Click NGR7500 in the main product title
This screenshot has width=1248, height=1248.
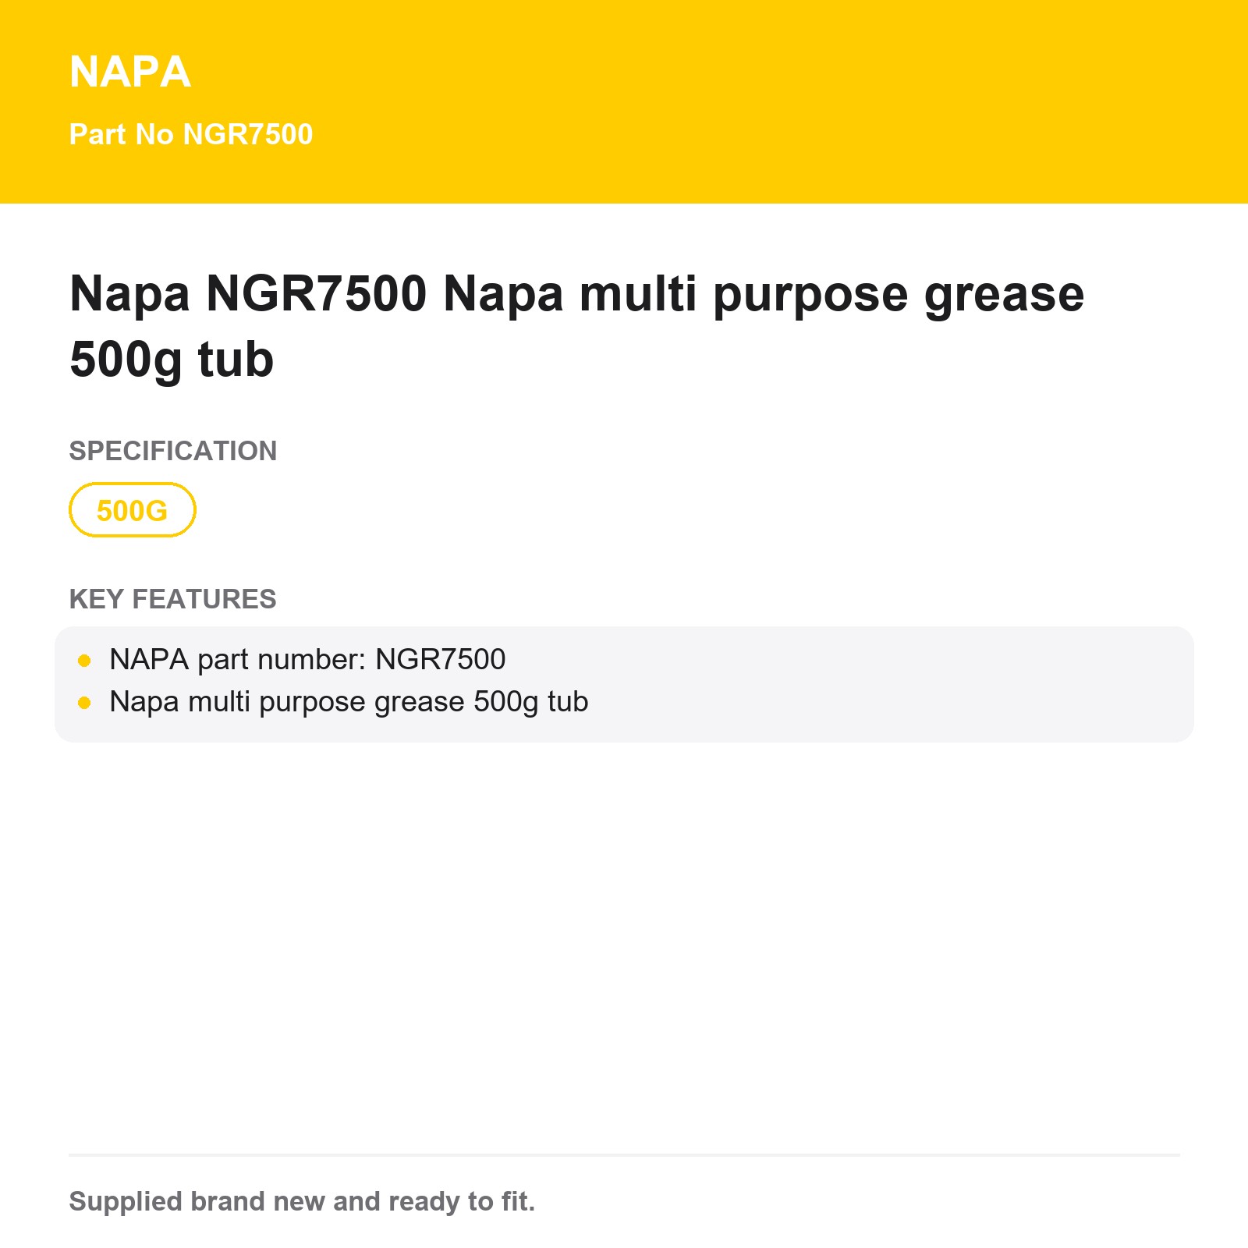(317, 294)
